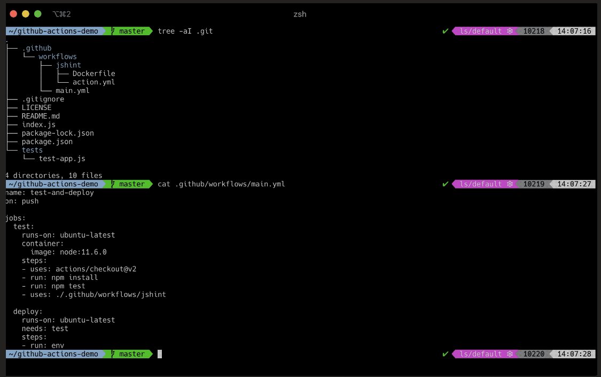This screenshot has height=377, width=601.
Task: Click the green checkmark next to 10219
Action: [x=445, y=184]
